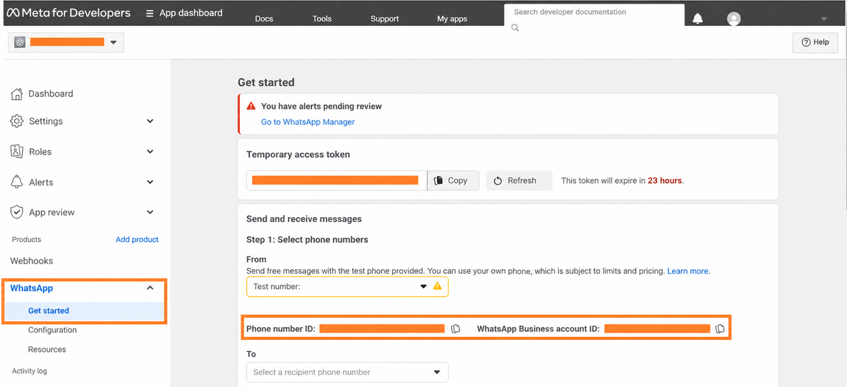Screen dimensions: 847x387
Task: Copy the Phone number ID
Action: tap(456, 329)
